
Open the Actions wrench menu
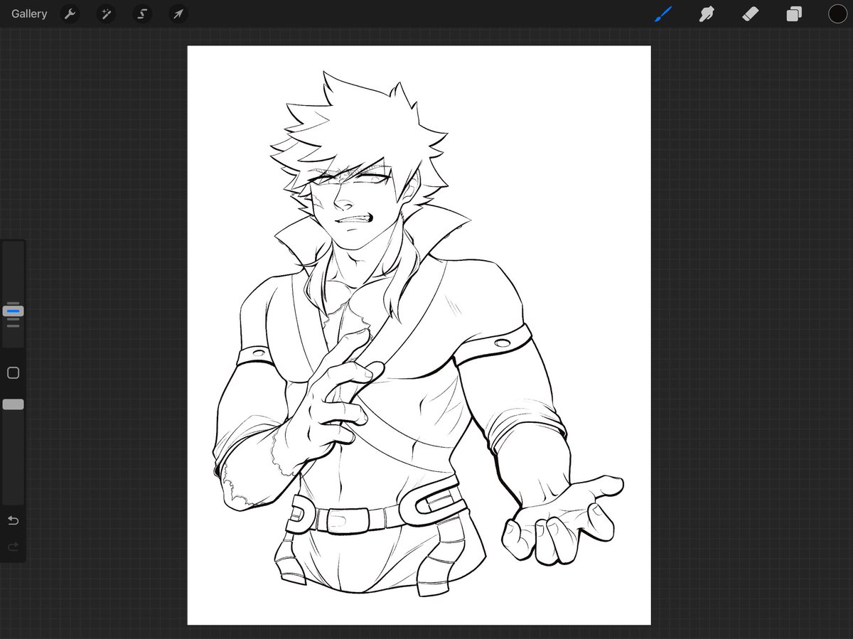tap(70, 14)
